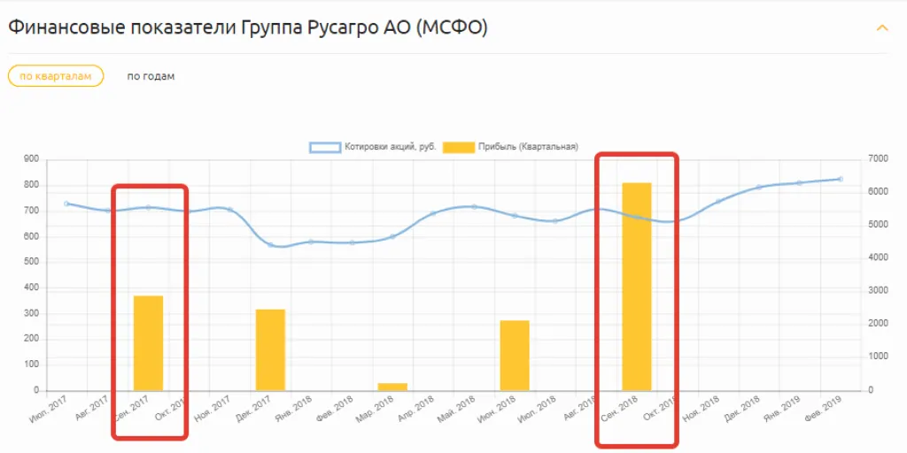This screenshot has height=453, width=907.
Task: Click the 'Финансовые показатели Группа Русагро' heading
Action: pyautogui.click(x=248, y=27)
